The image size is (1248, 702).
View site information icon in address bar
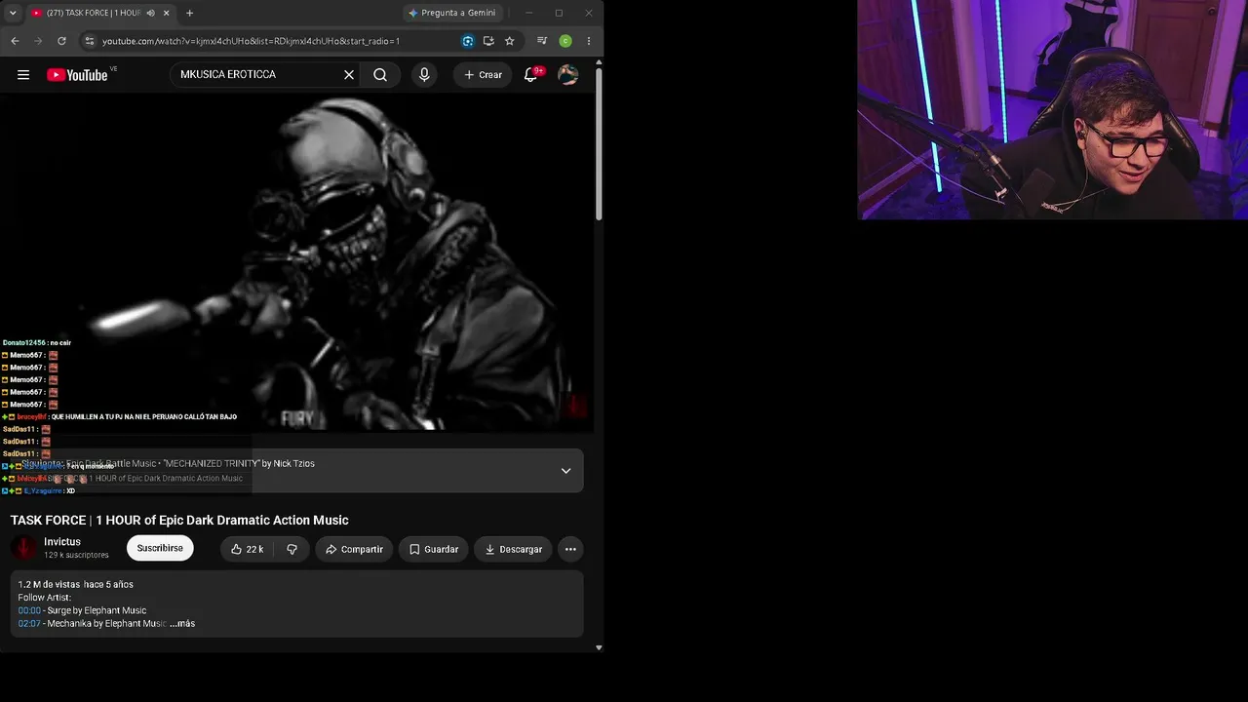tap(90, 41)
